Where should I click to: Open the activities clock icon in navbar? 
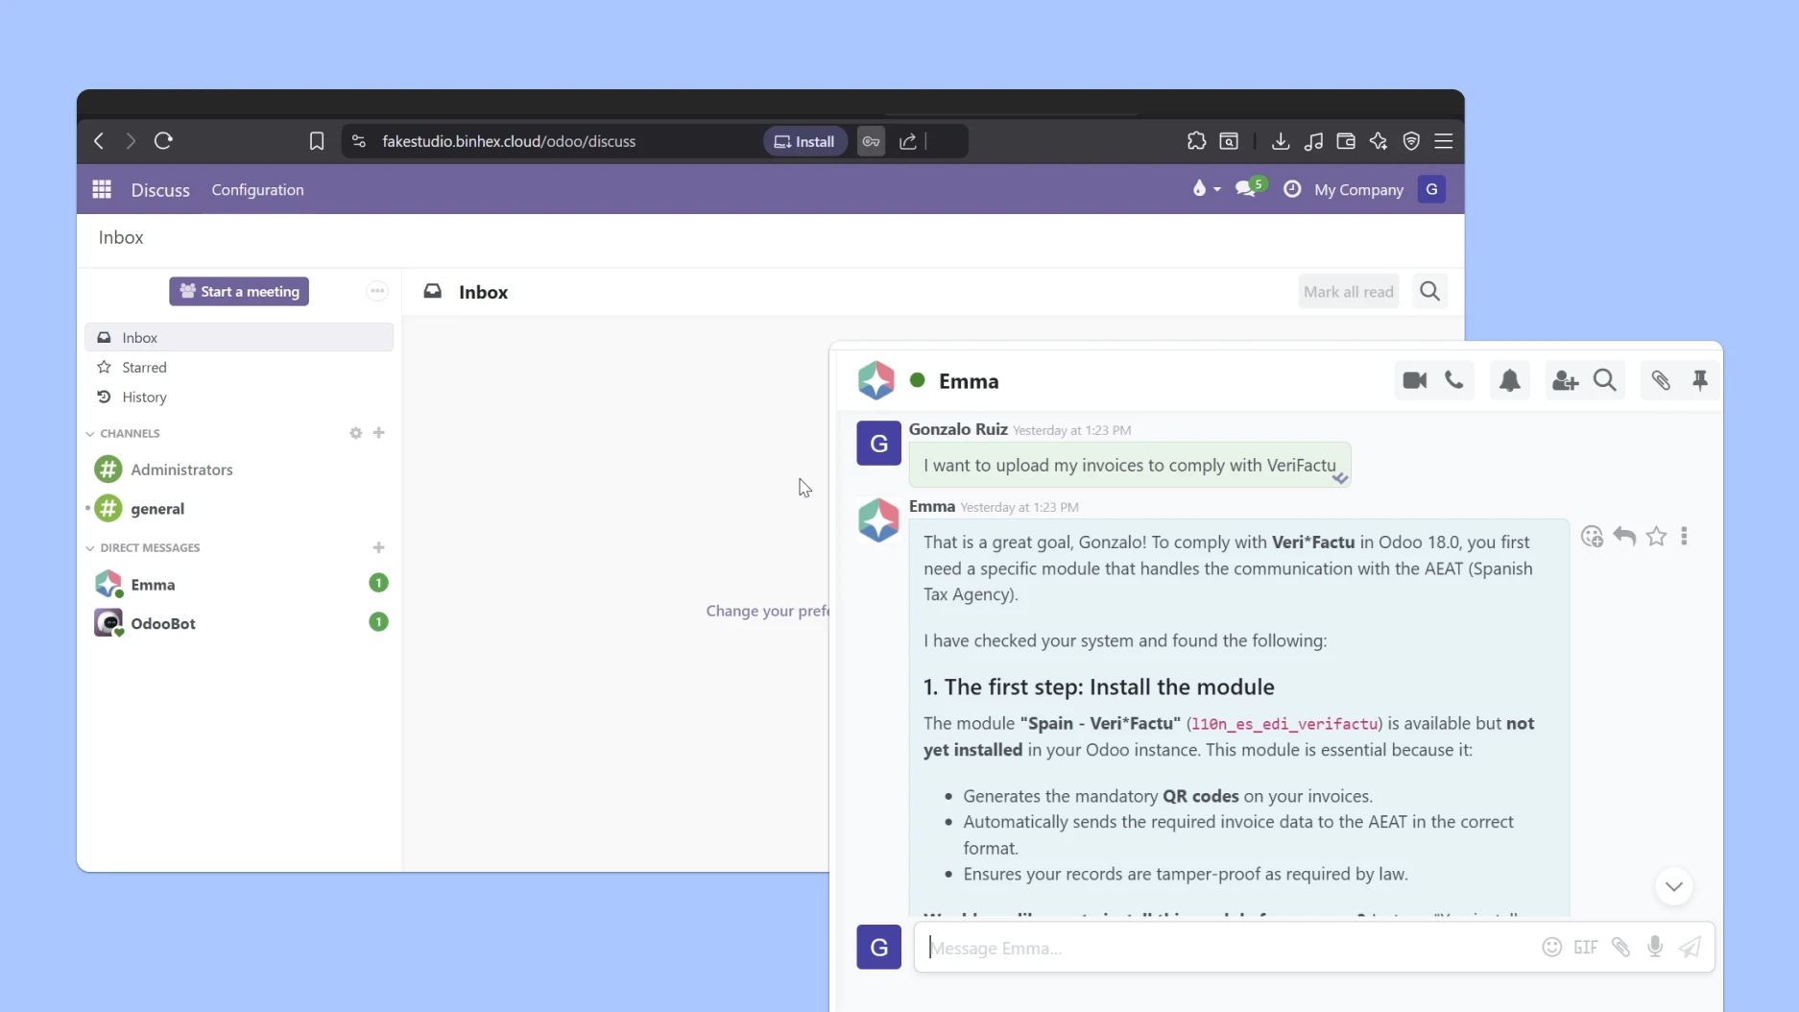click(1292, 189)
